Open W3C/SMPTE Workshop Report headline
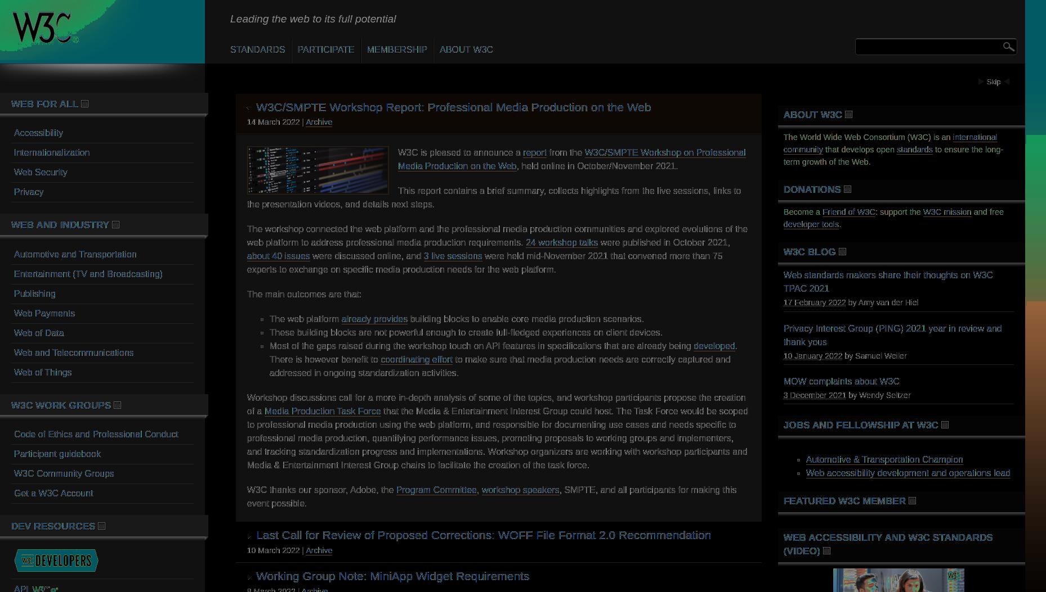1046x592 pixels. click(x=453, y=107)
